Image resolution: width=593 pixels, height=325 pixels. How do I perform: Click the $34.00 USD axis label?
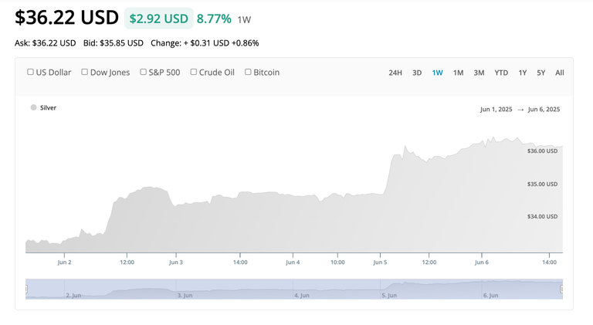(542, 217)
